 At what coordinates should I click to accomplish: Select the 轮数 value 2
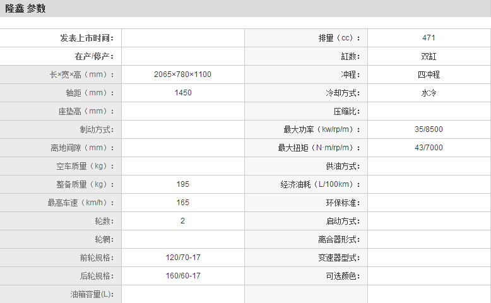tap(182, 221)
